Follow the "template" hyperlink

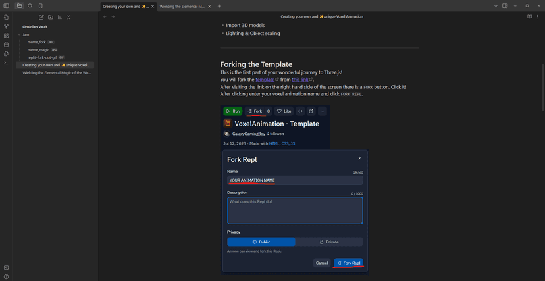[265, 80]
